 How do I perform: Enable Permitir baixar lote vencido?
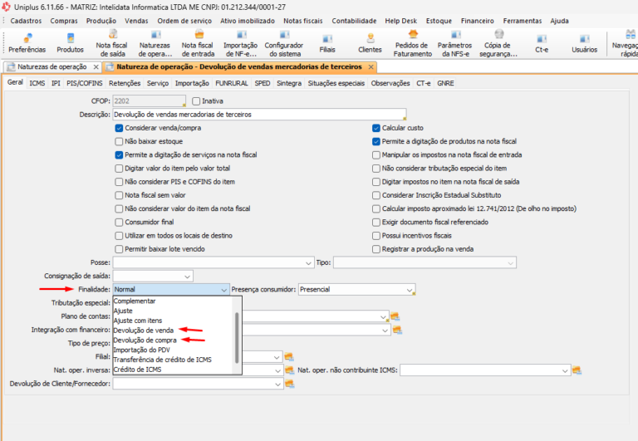click(119, 249)
